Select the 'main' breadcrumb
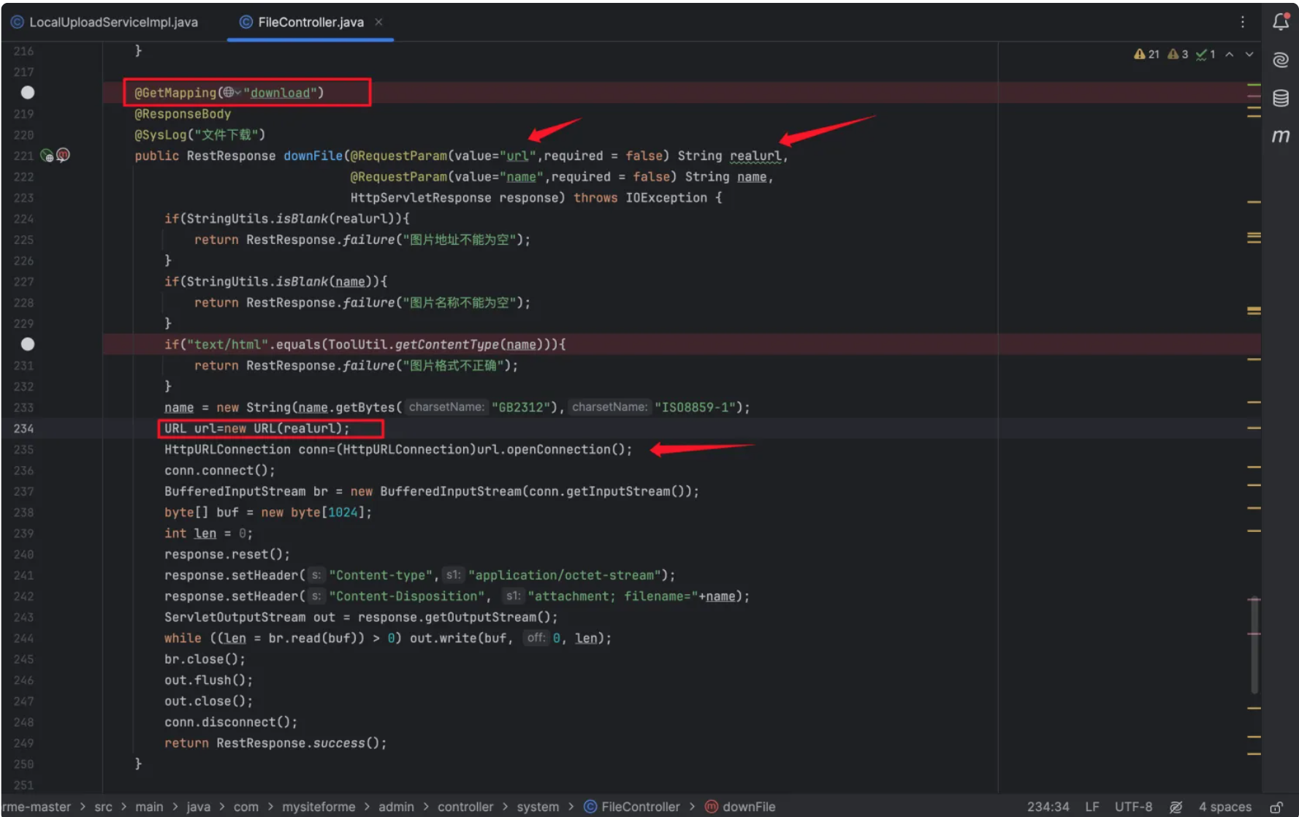The width and height of the screenshot is (1299, 817). click(149, 807)
